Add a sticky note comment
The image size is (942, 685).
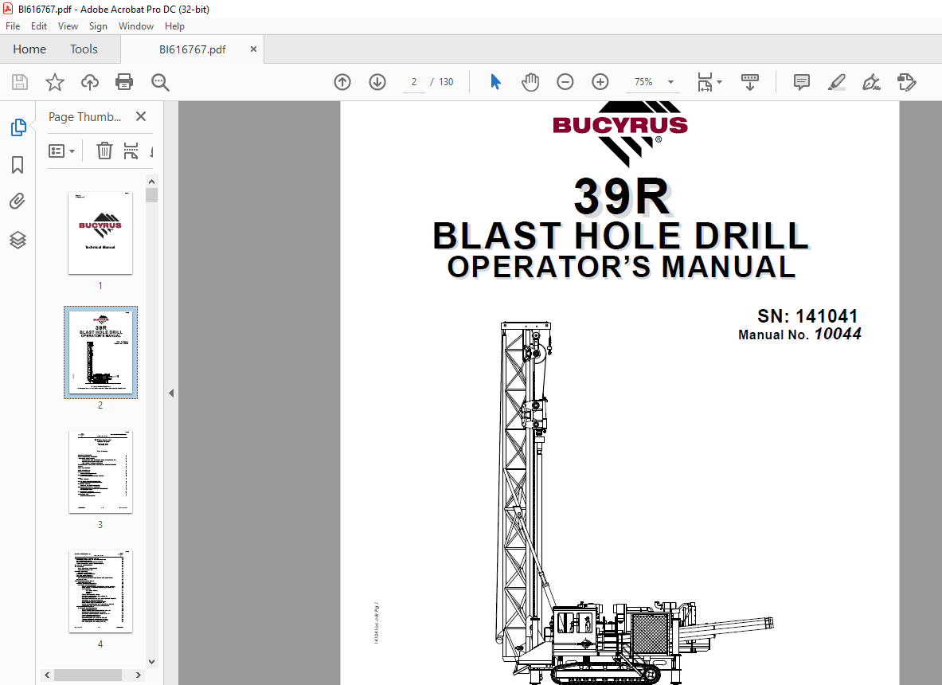pos(801,82)
